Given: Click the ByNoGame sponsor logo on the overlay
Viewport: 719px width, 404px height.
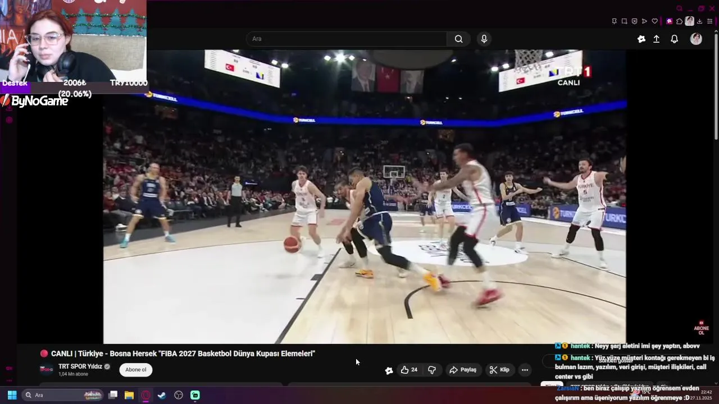Looking at the screenshot, I should pos(34,101).
